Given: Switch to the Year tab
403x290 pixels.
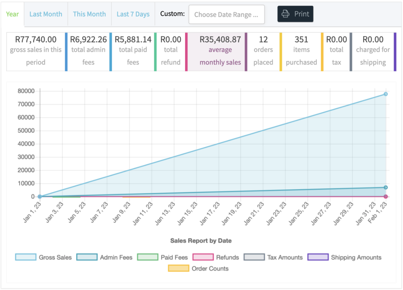Looking at the screenshot, I should 12,14.
